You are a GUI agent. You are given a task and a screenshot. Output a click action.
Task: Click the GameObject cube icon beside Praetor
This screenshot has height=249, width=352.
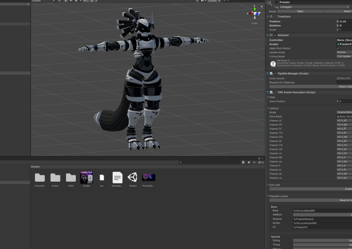click(x=269, y=2)
